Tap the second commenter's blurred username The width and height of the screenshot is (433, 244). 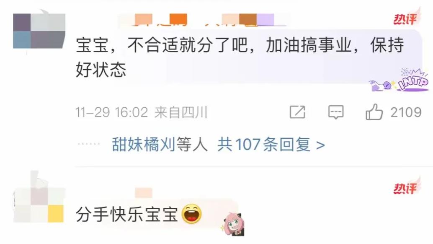pyautogui.click(x=144, y=192)
